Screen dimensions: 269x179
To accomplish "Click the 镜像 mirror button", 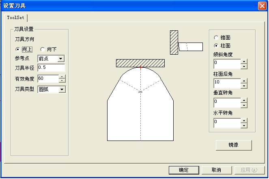I will [234, 145].
